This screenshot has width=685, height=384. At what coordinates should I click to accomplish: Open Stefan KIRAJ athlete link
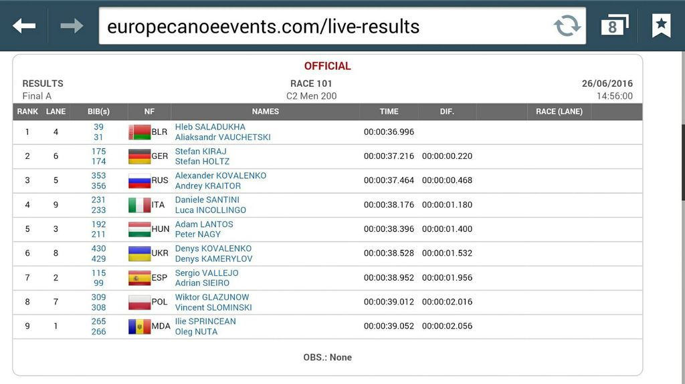point(201,152)
